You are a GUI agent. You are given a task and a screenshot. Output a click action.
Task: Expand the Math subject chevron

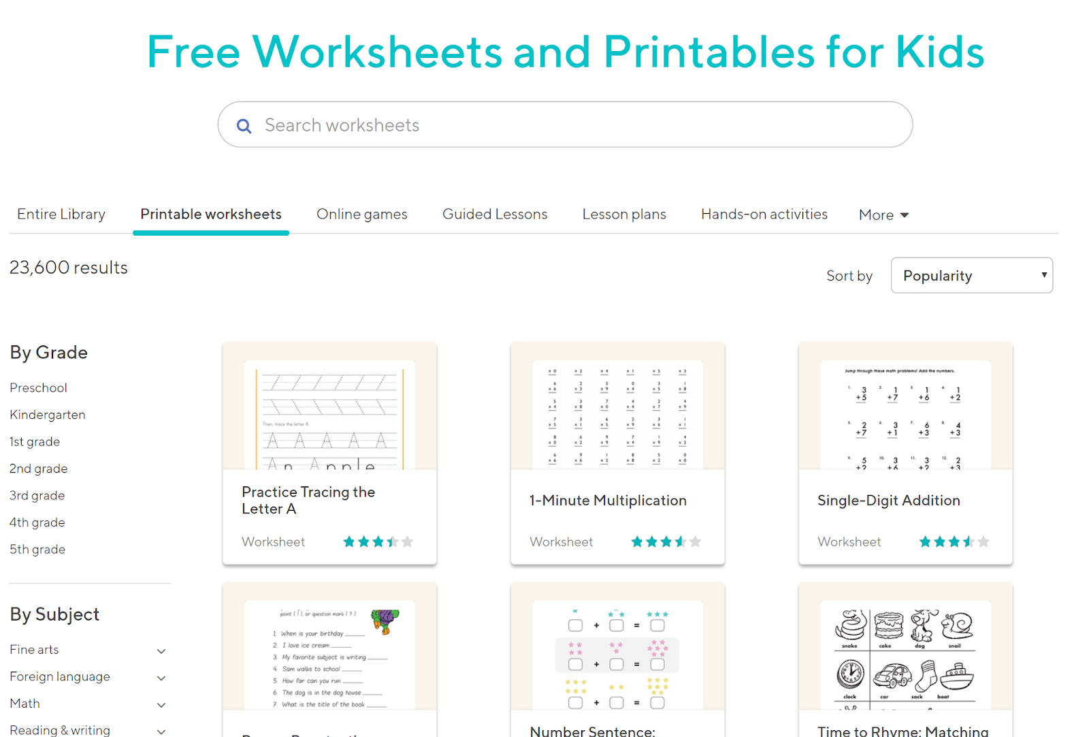click(x=161, y=705)
